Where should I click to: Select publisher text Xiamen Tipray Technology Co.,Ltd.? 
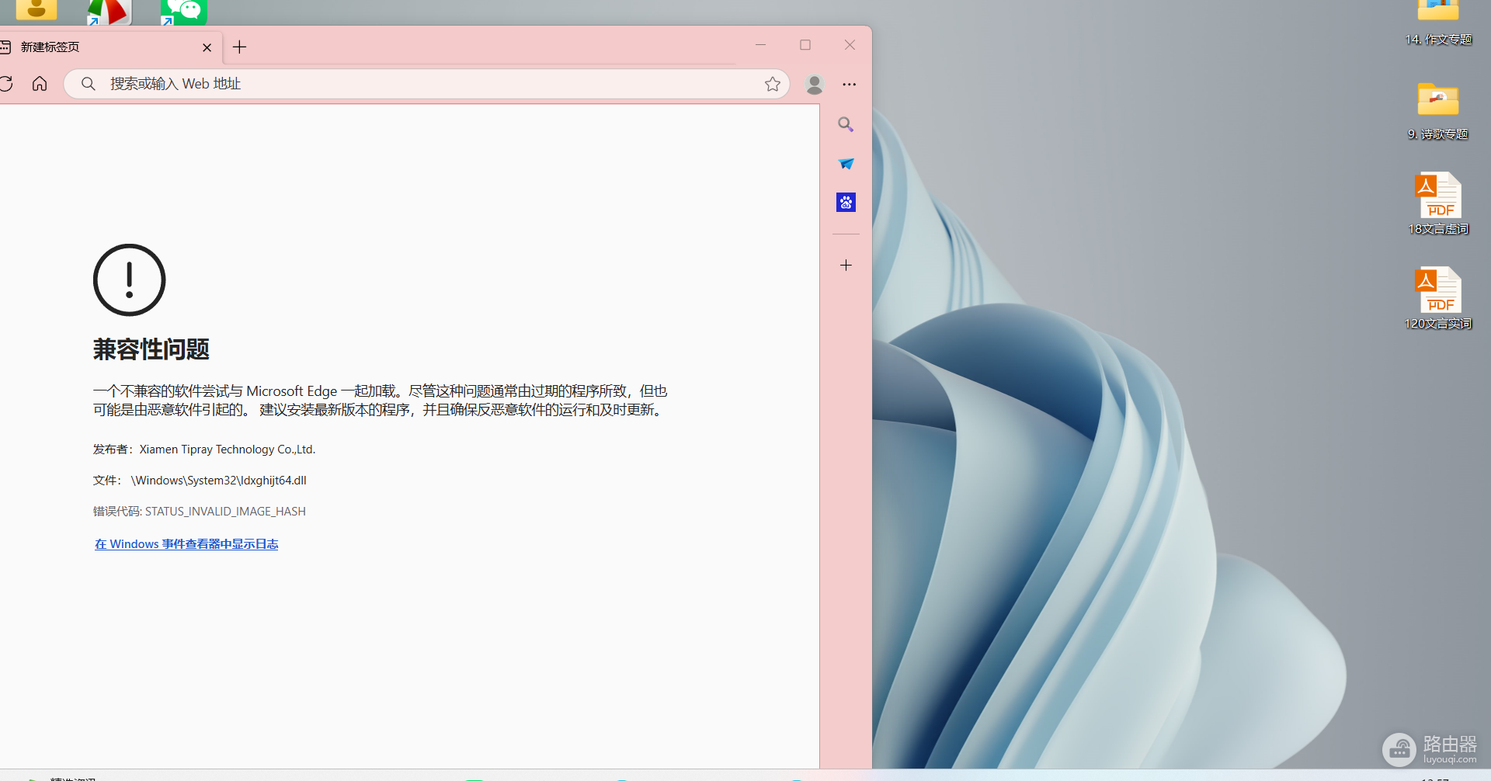tap(228, 450)
